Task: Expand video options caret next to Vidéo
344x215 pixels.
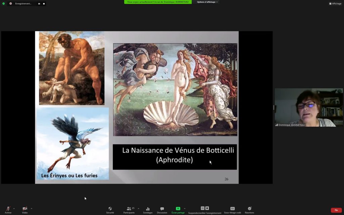Action: coord(31,209)
